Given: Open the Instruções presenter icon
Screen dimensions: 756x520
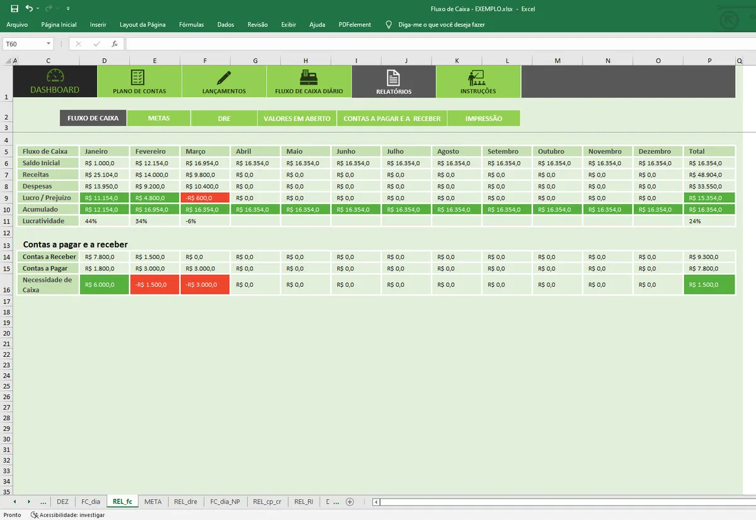Looking at the screenshot, I should [477, 78].
